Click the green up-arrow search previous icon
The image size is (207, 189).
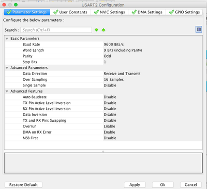[103, 30]
